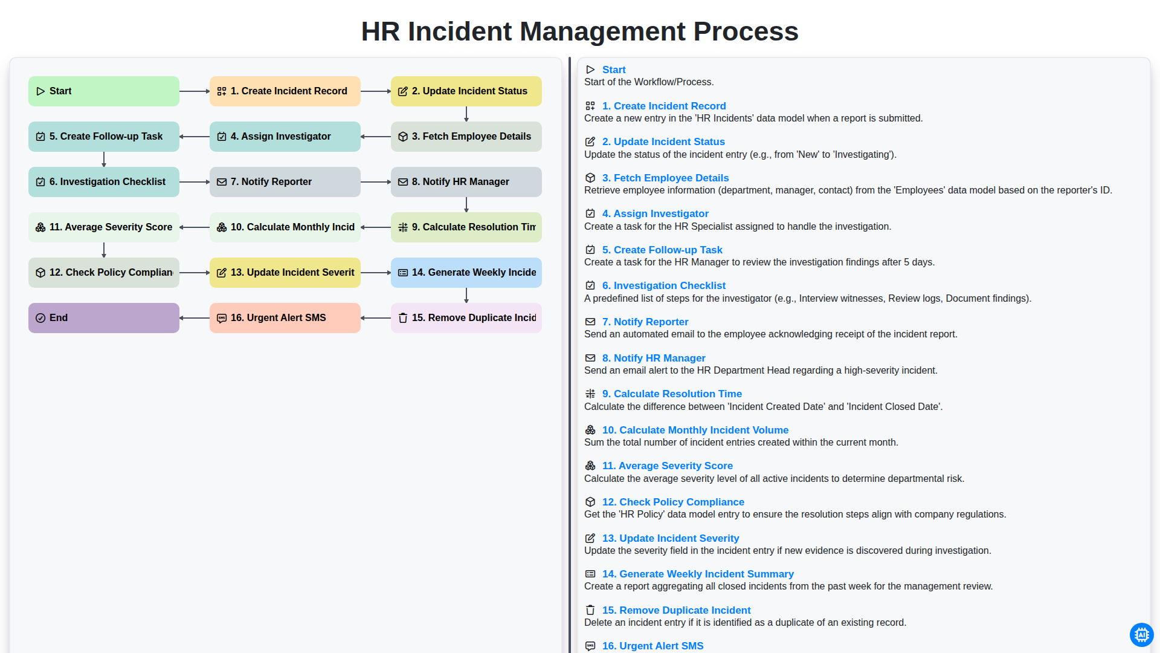This screenshot has width=1160, height=653.
Task: Select the '4. Assign Investigator' flowchart node
Action: [x=285, y=137]
